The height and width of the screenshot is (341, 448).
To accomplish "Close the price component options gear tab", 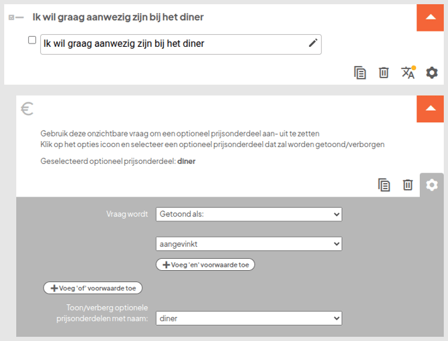I will pos(432,185).
